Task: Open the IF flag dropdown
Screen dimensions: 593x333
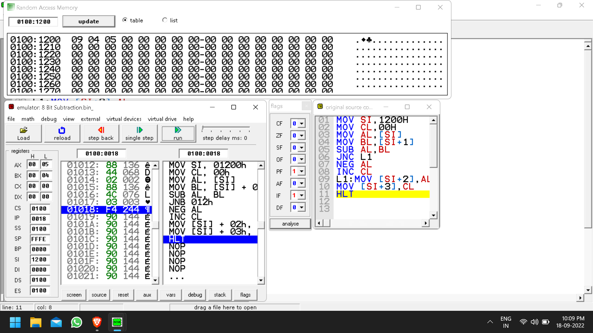Action: pyautogui.click(x=301, y=195)
